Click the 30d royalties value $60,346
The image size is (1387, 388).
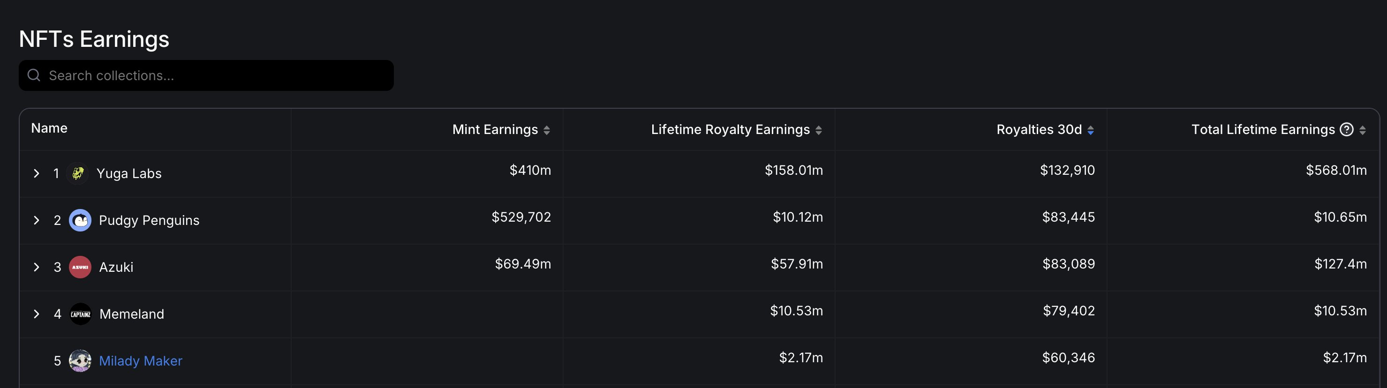pyautogui.click(x=1068, y=358)
